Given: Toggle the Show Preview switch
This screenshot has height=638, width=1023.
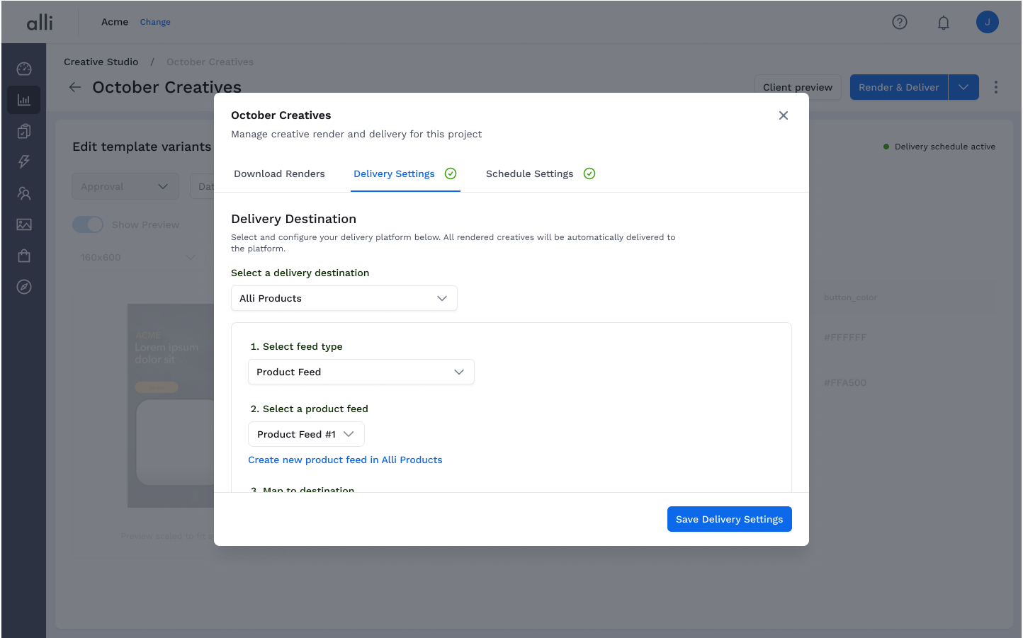Looking at the screenshot, I should tap(88, 224).
